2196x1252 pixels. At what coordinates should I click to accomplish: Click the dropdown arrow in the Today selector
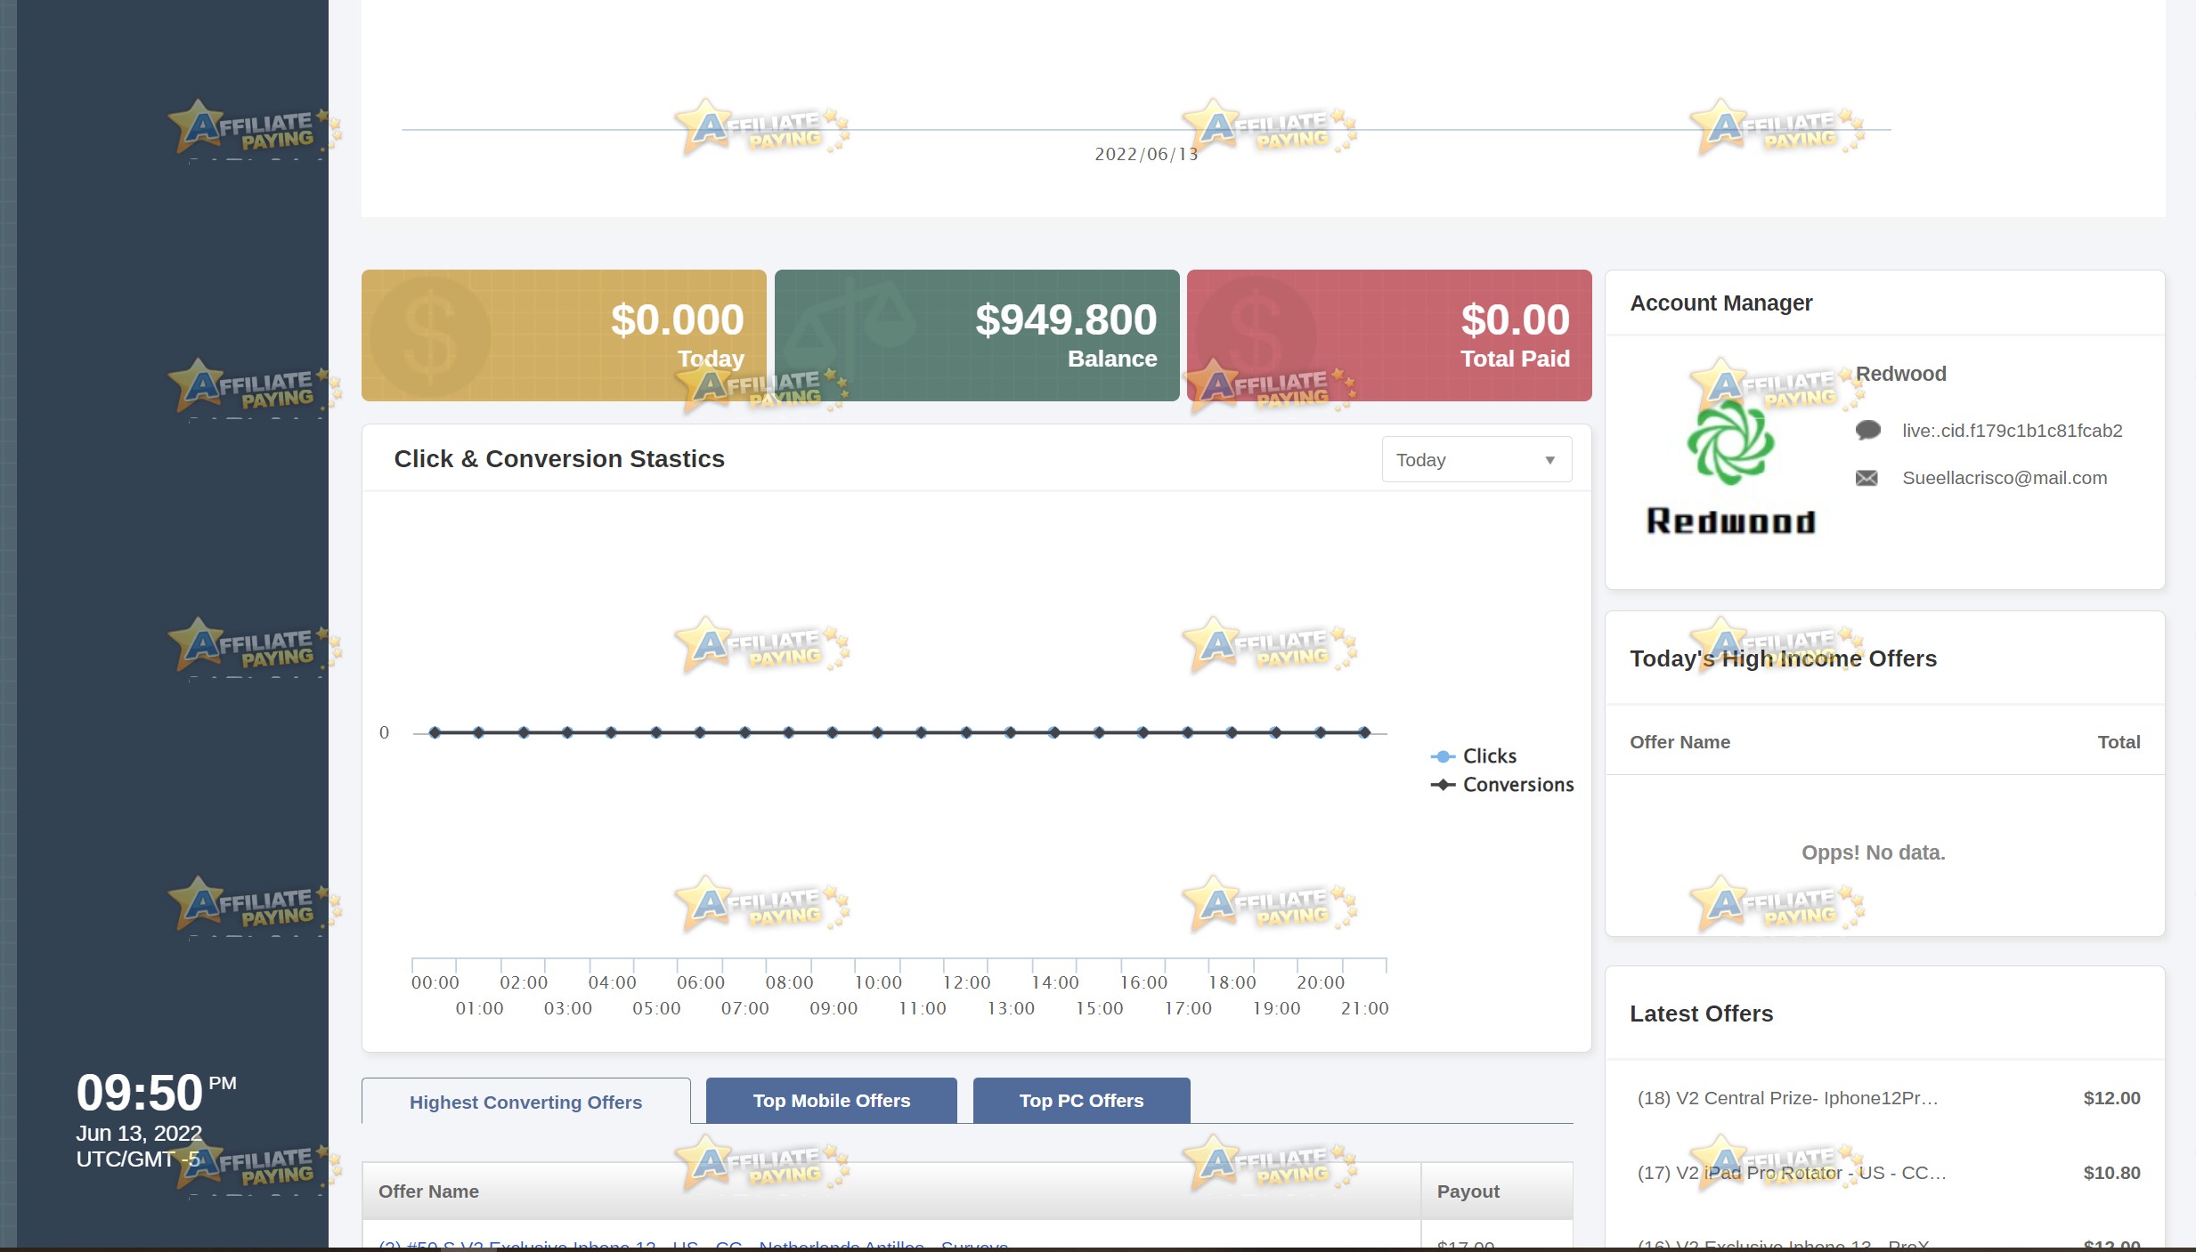1549,460
